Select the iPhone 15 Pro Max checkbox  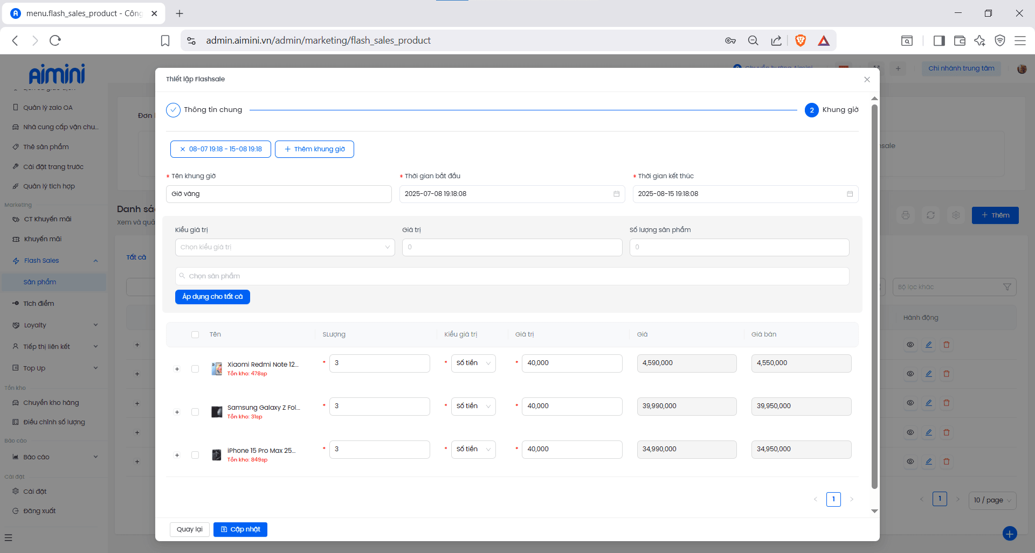tap(195, 455)
